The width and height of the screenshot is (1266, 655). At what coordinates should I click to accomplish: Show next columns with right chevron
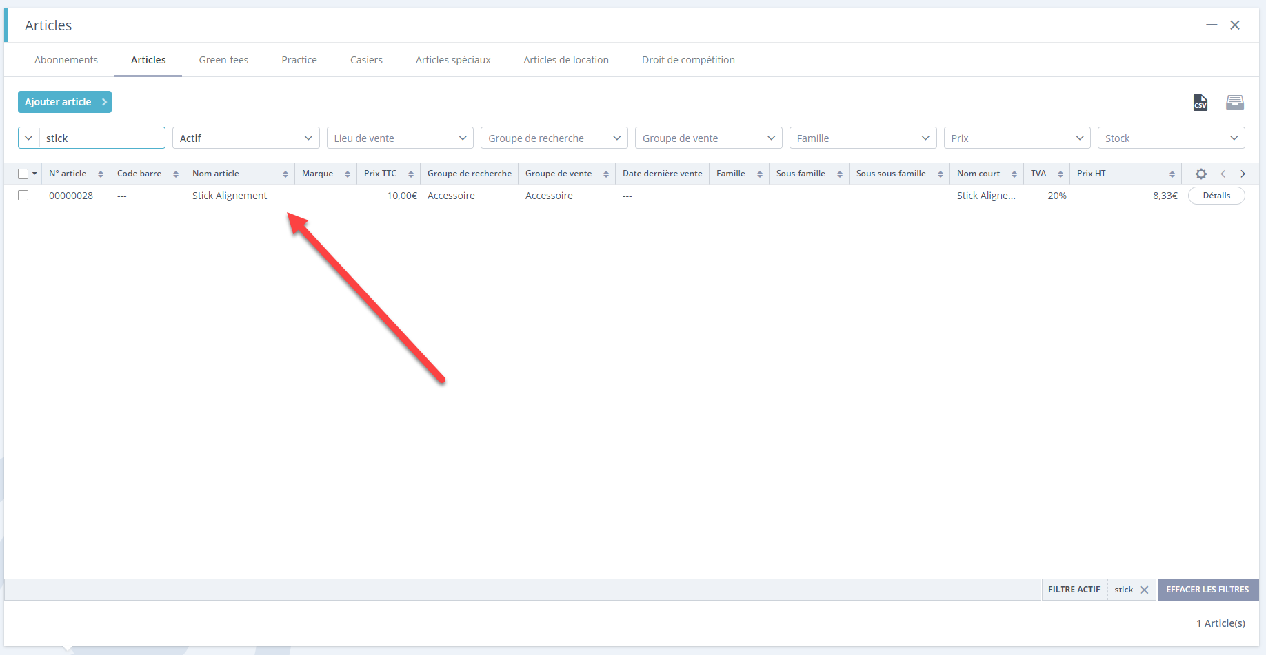click(1243, 174)
